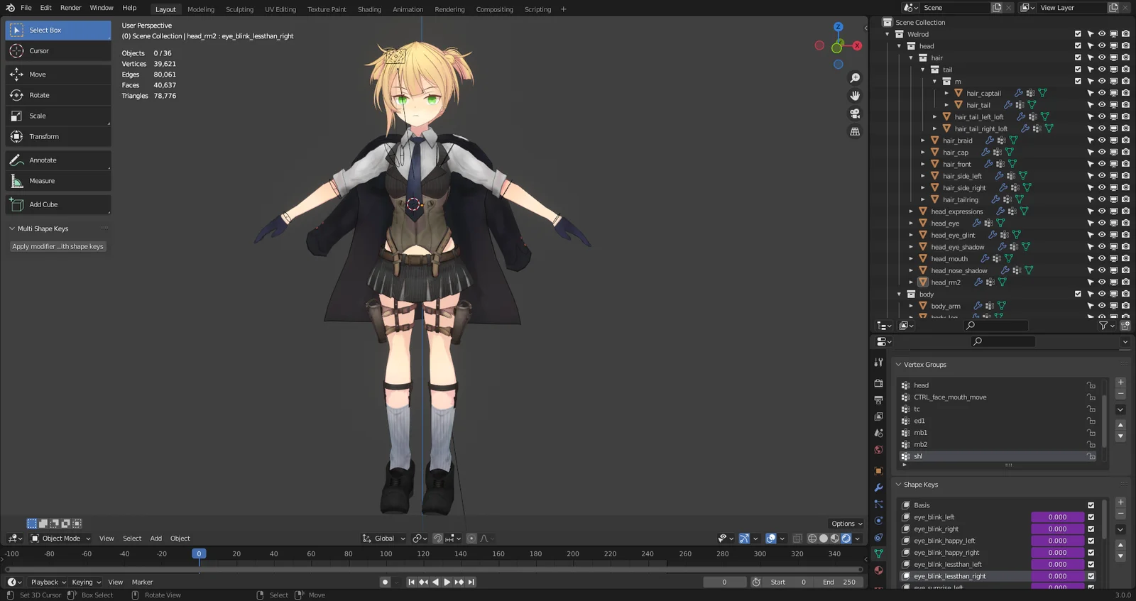This screenshot has height=601, width=1136.
Task: Open the Output properties tab icon
Action: 878,399
